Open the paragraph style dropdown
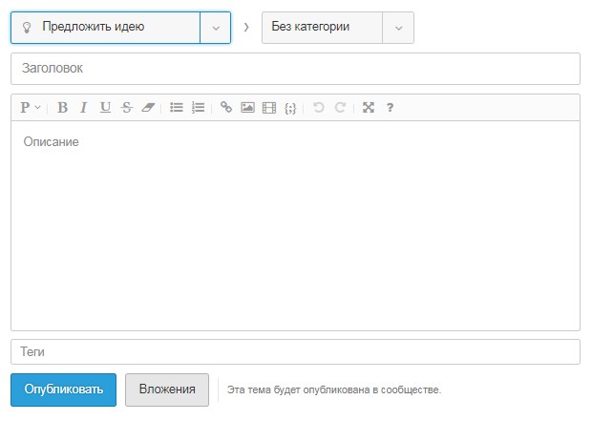Image resolution: width=592 pixels, height=421 pixels. click(x=31, y=108)
